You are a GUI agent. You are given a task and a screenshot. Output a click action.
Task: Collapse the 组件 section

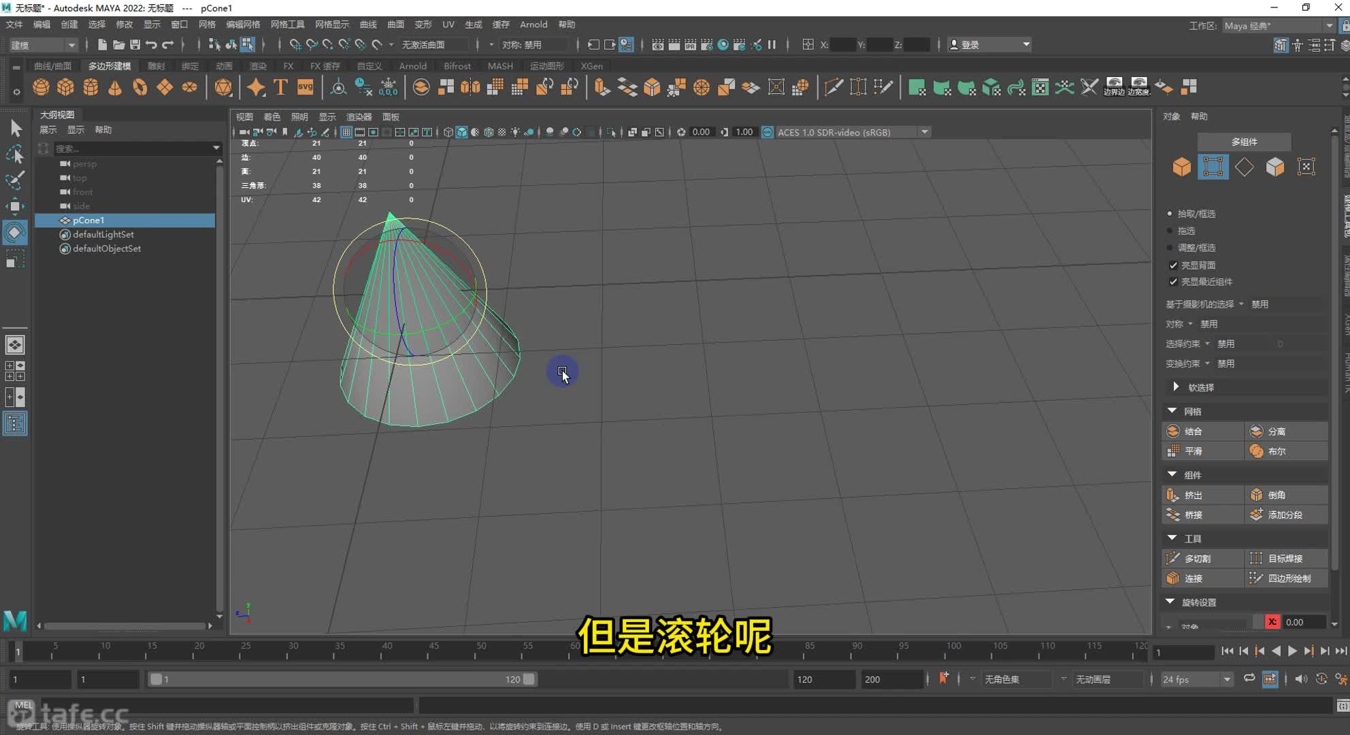click(1172, 474)
